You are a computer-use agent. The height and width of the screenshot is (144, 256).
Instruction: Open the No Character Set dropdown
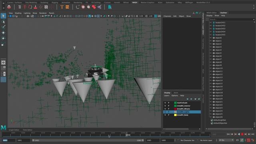click(187, 140)
